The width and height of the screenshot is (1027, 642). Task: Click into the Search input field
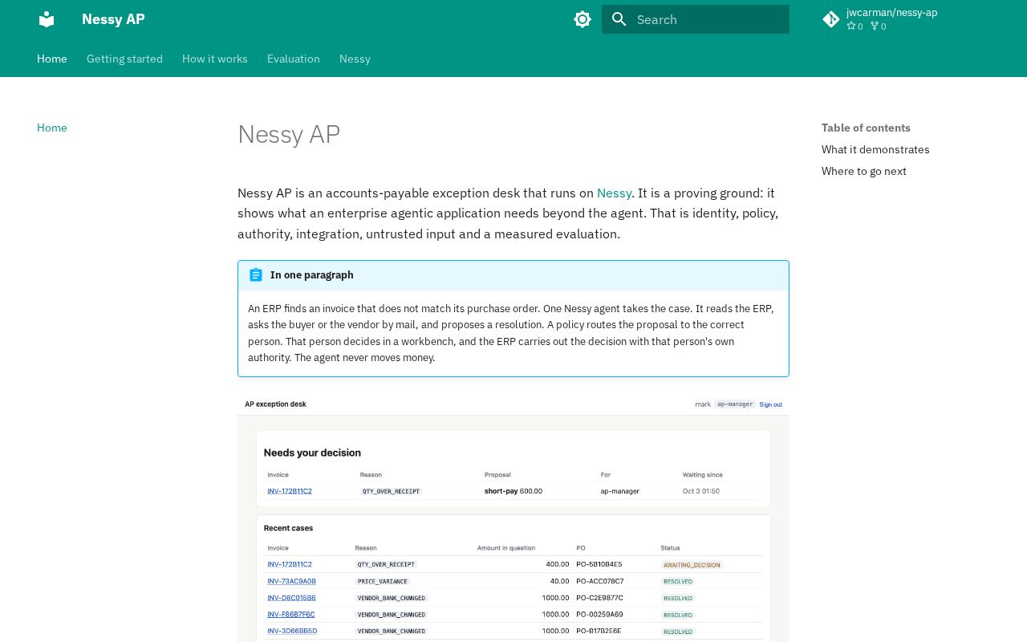(696, 19)
